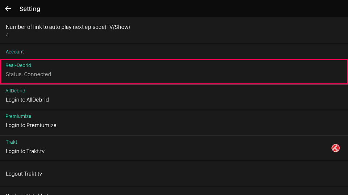Click the Status: Connected text

click(x=28, y=74)
